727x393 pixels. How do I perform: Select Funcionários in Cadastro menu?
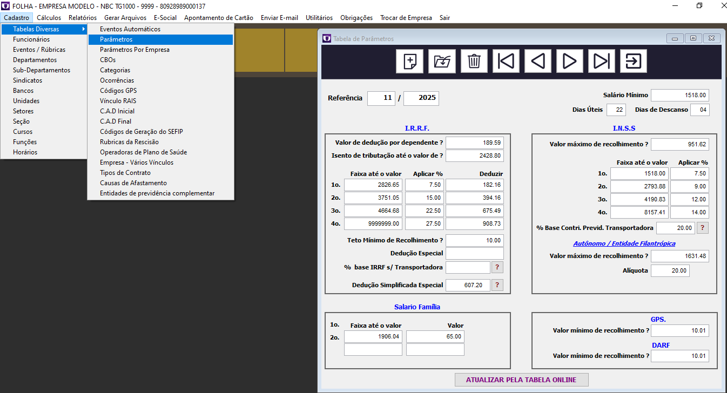pos(44,39)
